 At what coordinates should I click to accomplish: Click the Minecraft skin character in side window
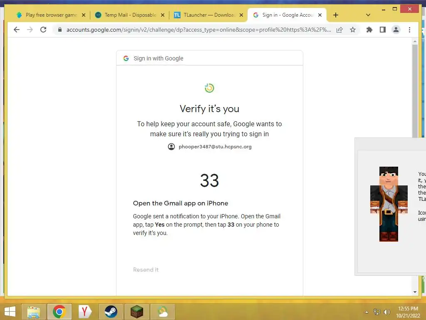389,204
